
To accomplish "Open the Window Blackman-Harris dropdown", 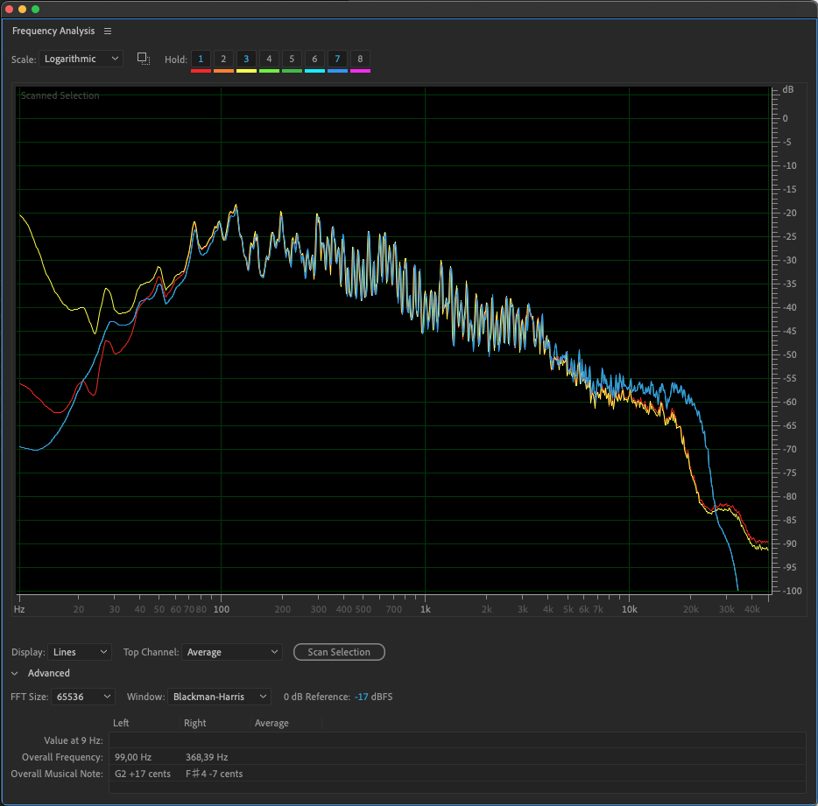I will point(219,697).
